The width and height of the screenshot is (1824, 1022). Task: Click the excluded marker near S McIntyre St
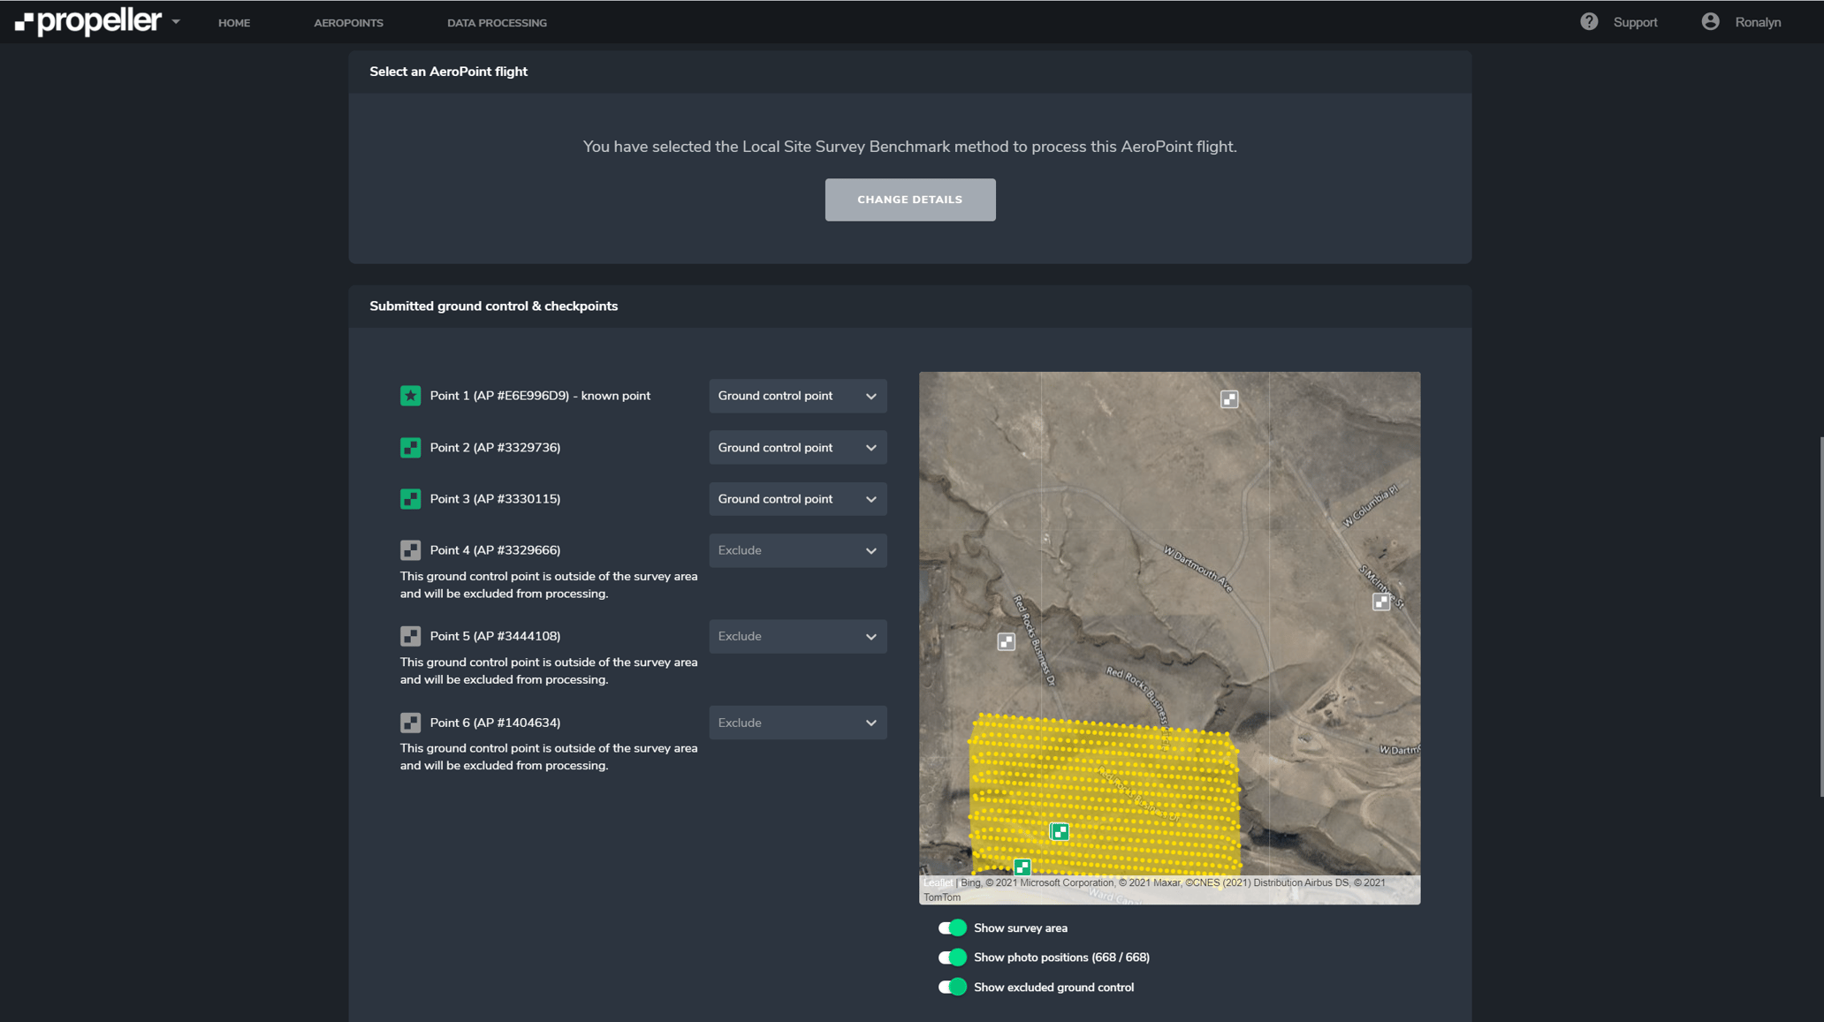(x=1381, y=602)
